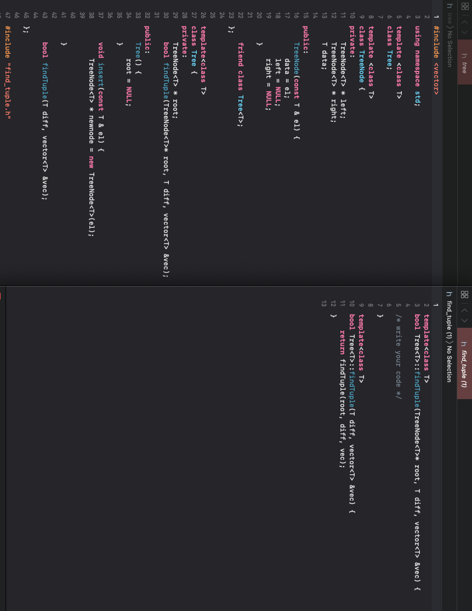Open 'No Selection' dropdown in find_tuple breadcrumb

tap(450, 364)
